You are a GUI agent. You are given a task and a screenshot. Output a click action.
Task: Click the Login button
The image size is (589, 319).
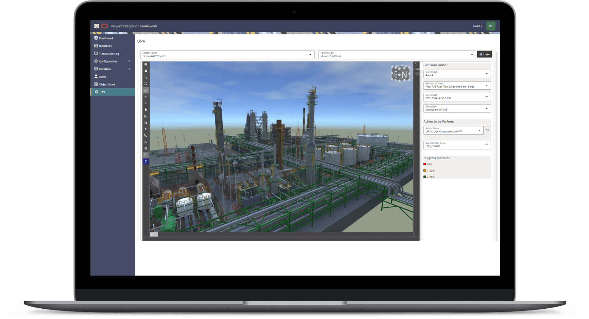[x=484, y=54]
